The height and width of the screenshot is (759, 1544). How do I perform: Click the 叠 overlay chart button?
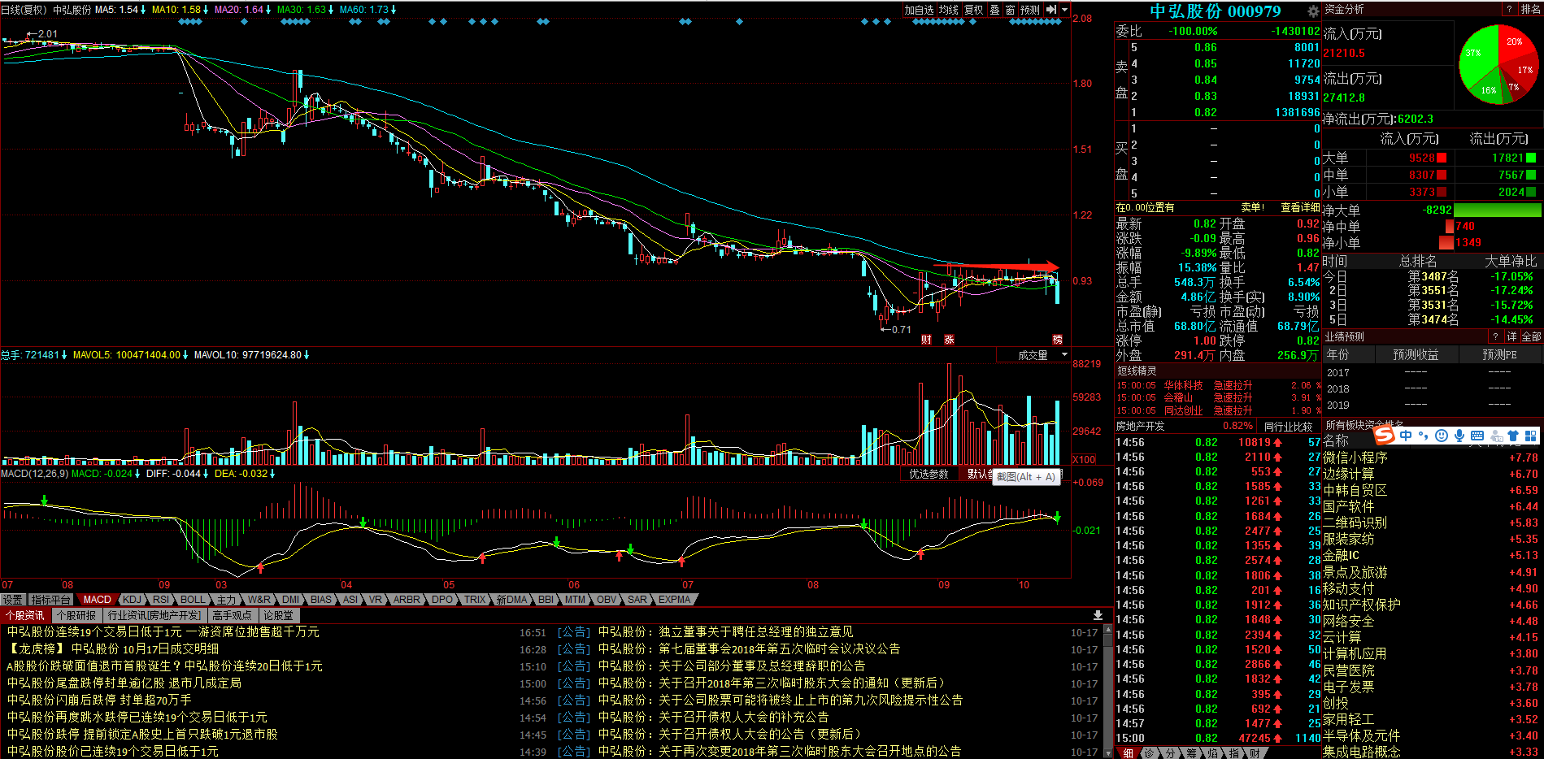[x=994, y=10]
